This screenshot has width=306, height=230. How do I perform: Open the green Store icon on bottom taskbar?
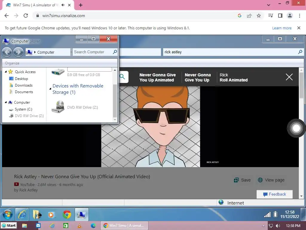[x=66, y=226]
